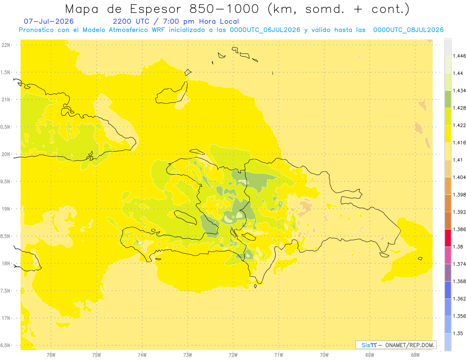The height and width of the screenshot is (360, 466).
Task: Click the '17N' latitude label
Action: [6, 318]
